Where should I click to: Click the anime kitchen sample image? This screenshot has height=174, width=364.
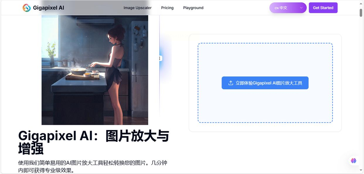point(95,70)
